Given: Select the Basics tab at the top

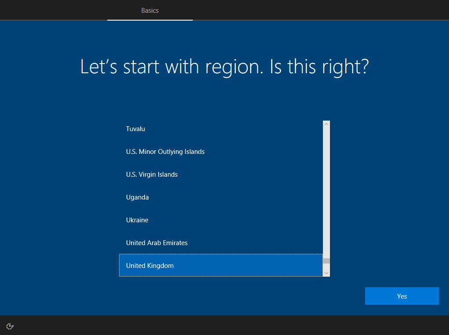Looking at the screenshot, I should pyautogui.click(x=150, y=11).
